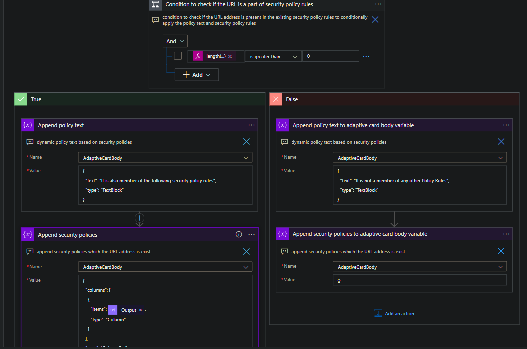Screen dimensions: 527x349
Task: Click the comment icon of the Condition card
Action: 155,20
